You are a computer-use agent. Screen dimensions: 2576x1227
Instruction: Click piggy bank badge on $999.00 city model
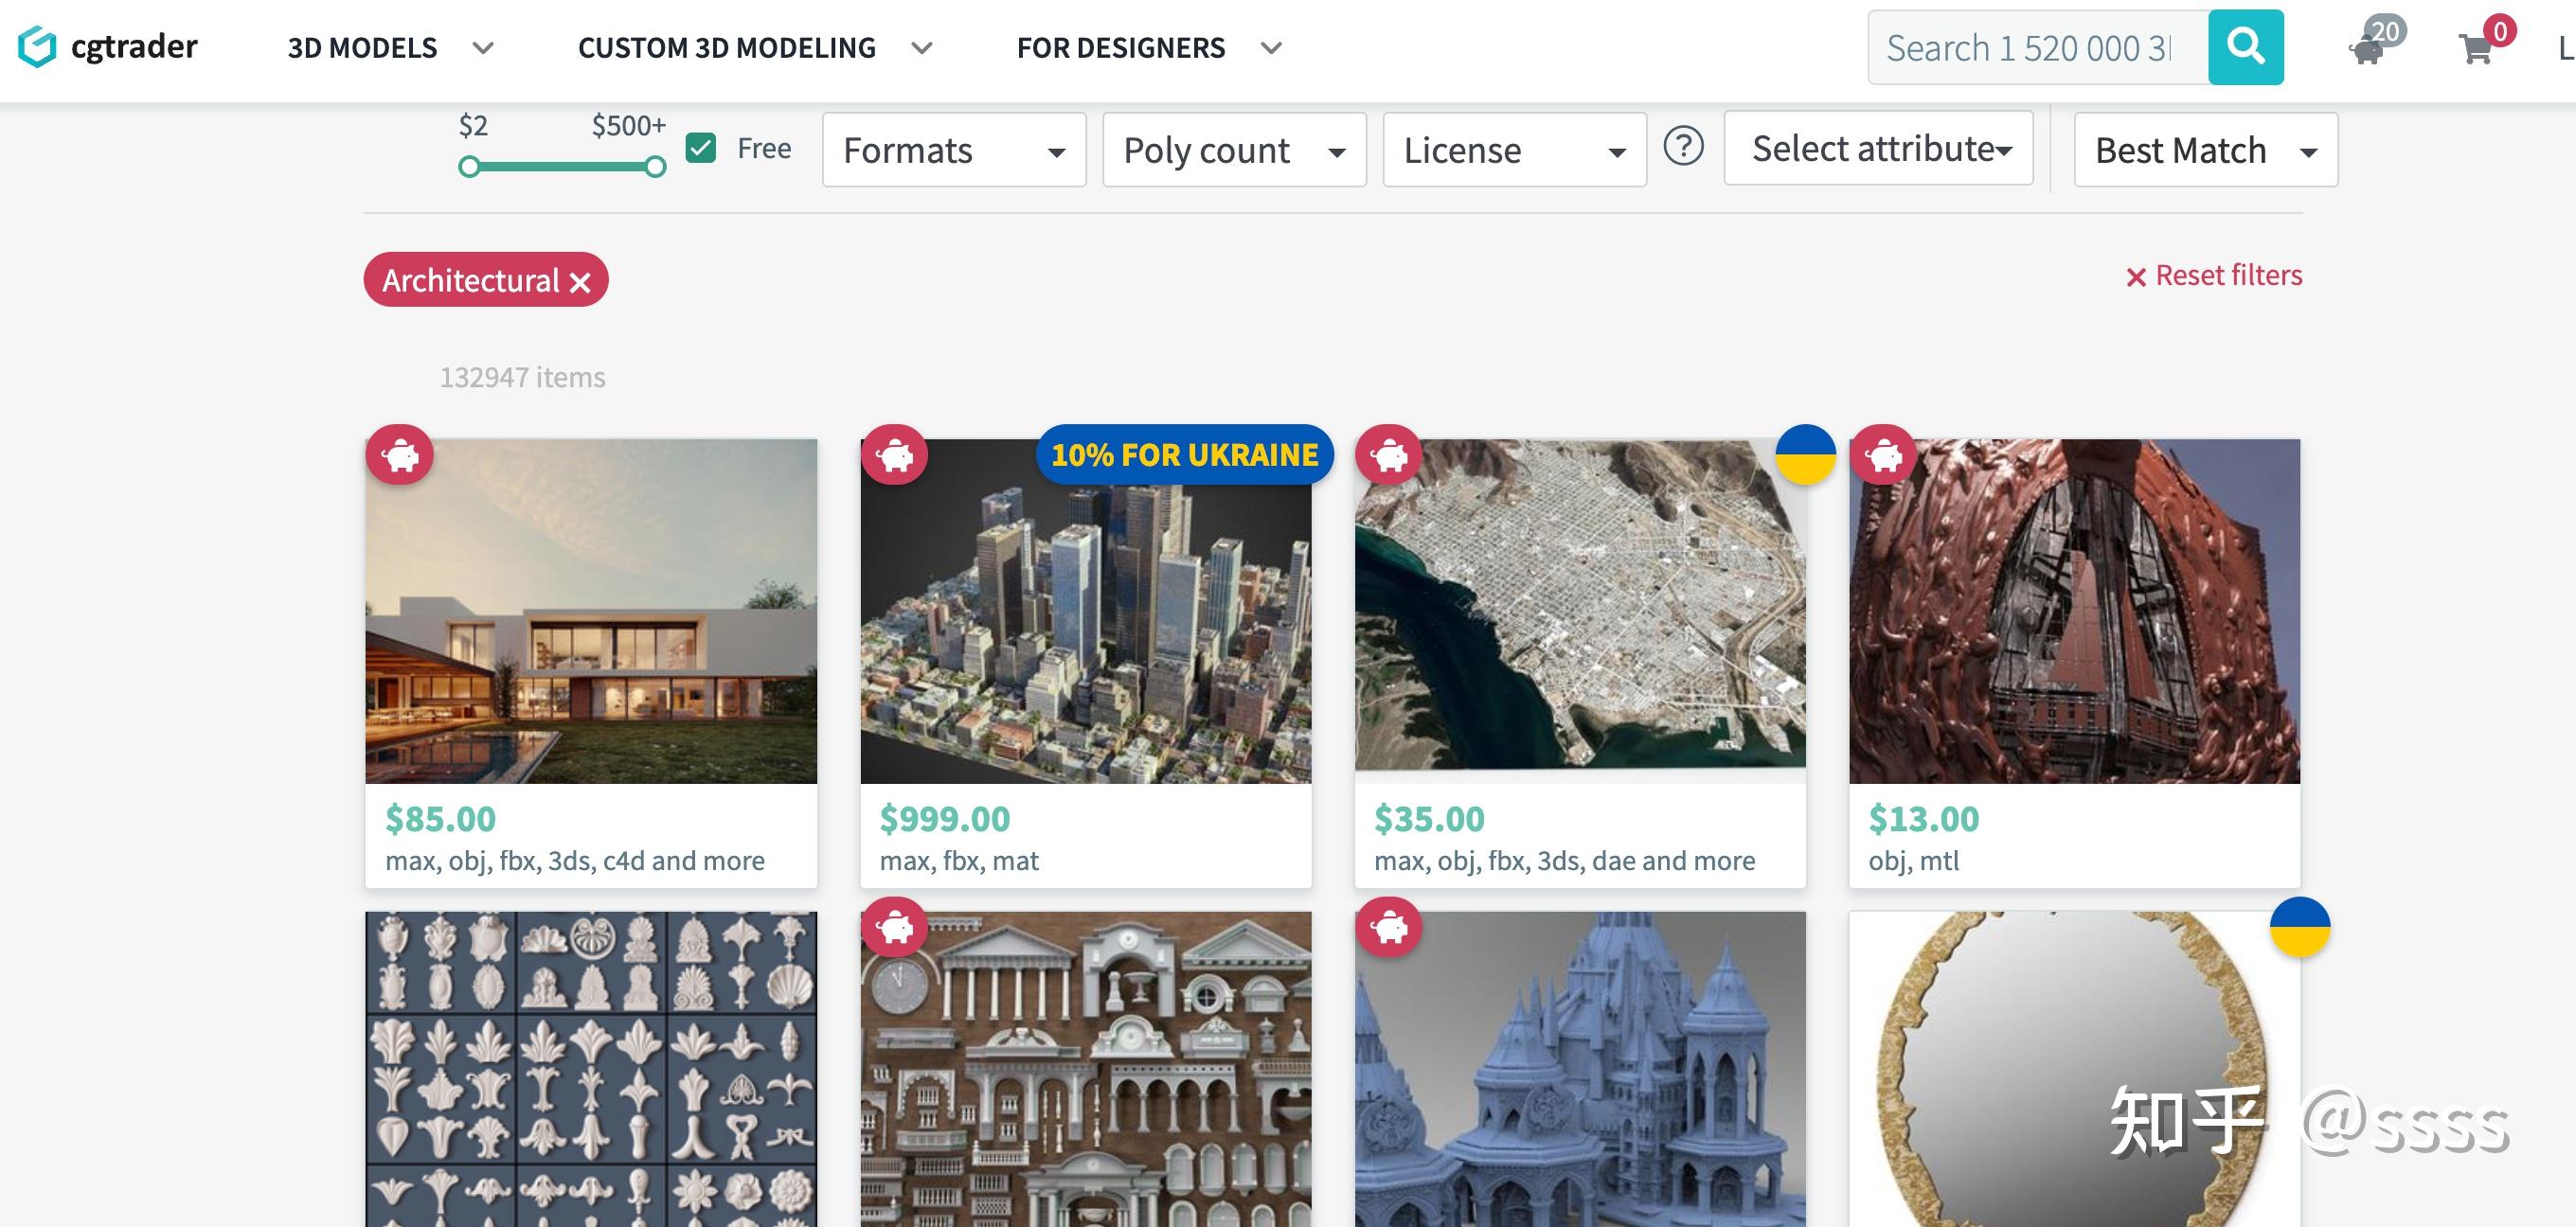894,456
